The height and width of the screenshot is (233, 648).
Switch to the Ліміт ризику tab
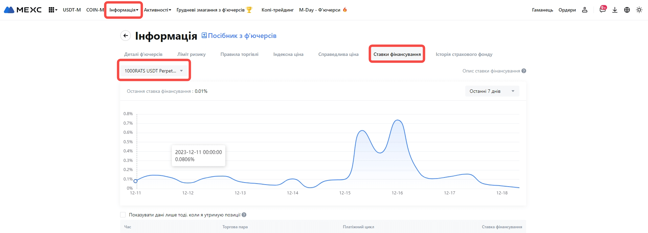tap(191, 54)
